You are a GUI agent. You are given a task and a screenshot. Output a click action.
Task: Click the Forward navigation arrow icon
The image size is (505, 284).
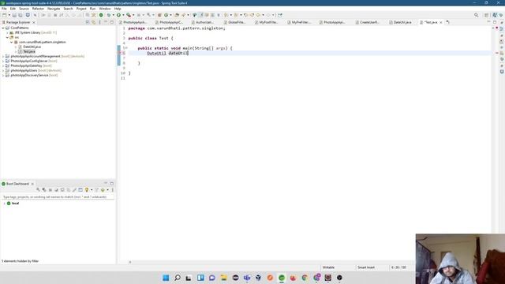coord(268,15)
